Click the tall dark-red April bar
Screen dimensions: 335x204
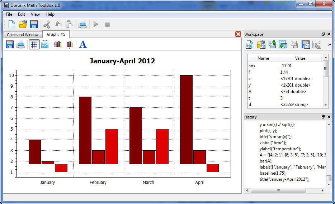(x=186, y=120)
